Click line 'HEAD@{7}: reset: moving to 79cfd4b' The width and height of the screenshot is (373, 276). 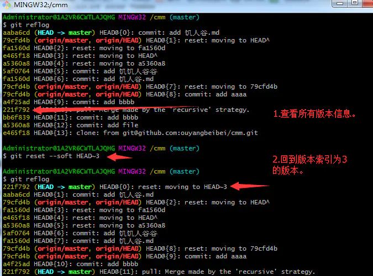tap(140, 86)
